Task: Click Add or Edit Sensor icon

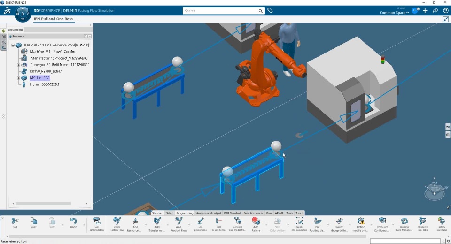Action: tap(219, 221)
